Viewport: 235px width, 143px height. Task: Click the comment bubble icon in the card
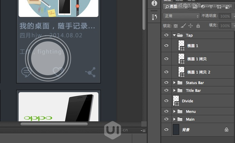click(26, 72)
